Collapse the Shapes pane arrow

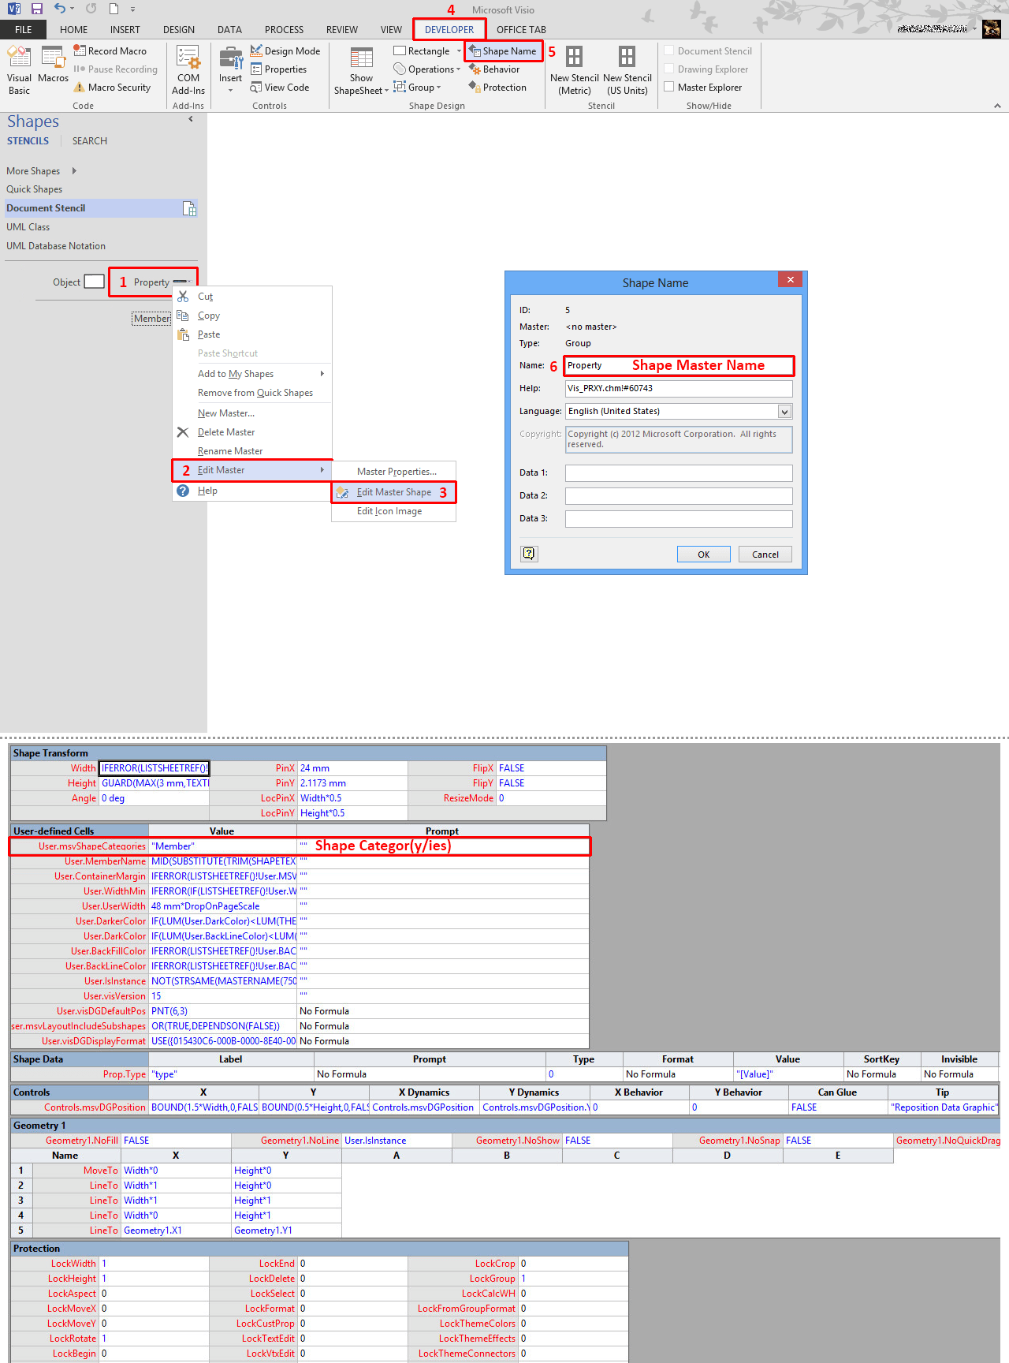(x=191, y=119)
